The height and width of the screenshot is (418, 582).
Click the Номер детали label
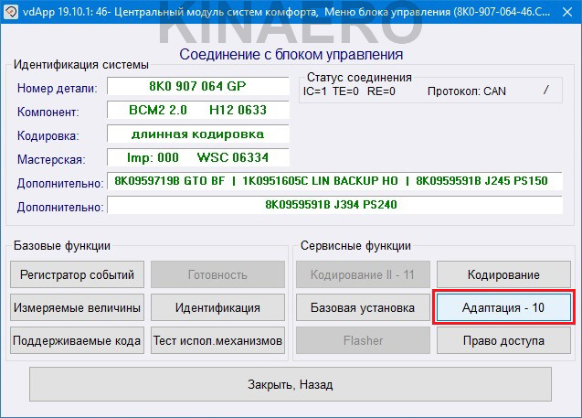pyautogui.click(x=58, y=89)
